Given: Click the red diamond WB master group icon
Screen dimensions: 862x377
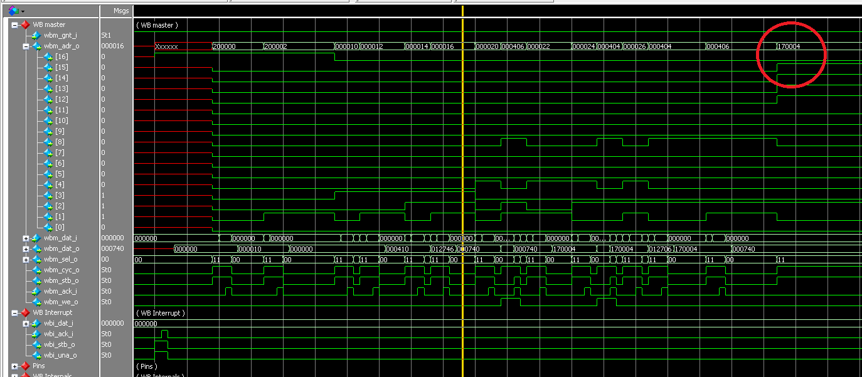Looking at the screenshot, I should [25, 25].
